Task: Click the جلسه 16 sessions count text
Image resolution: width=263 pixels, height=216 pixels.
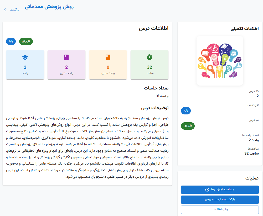Action: [162, 96]
